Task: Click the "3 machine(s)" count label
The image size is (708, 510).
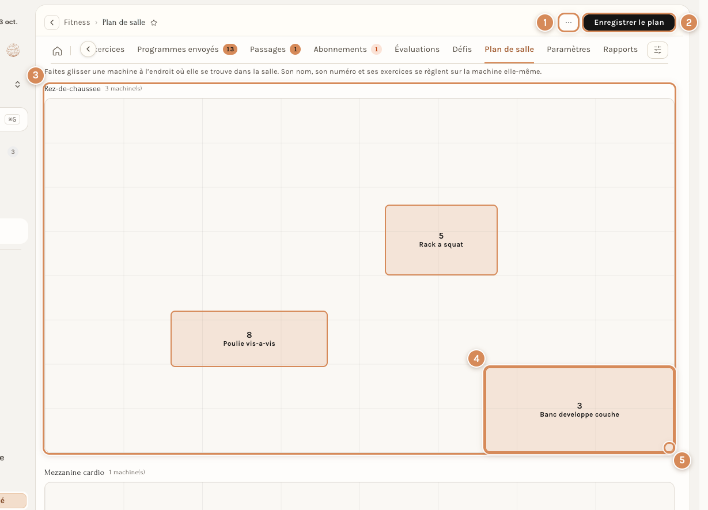Action: pos(123,89)
